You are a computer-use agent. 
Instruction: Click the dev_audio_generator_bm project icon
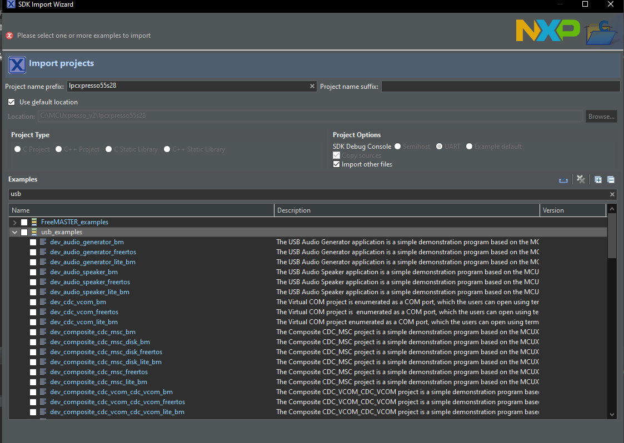[x=43, y=242]
